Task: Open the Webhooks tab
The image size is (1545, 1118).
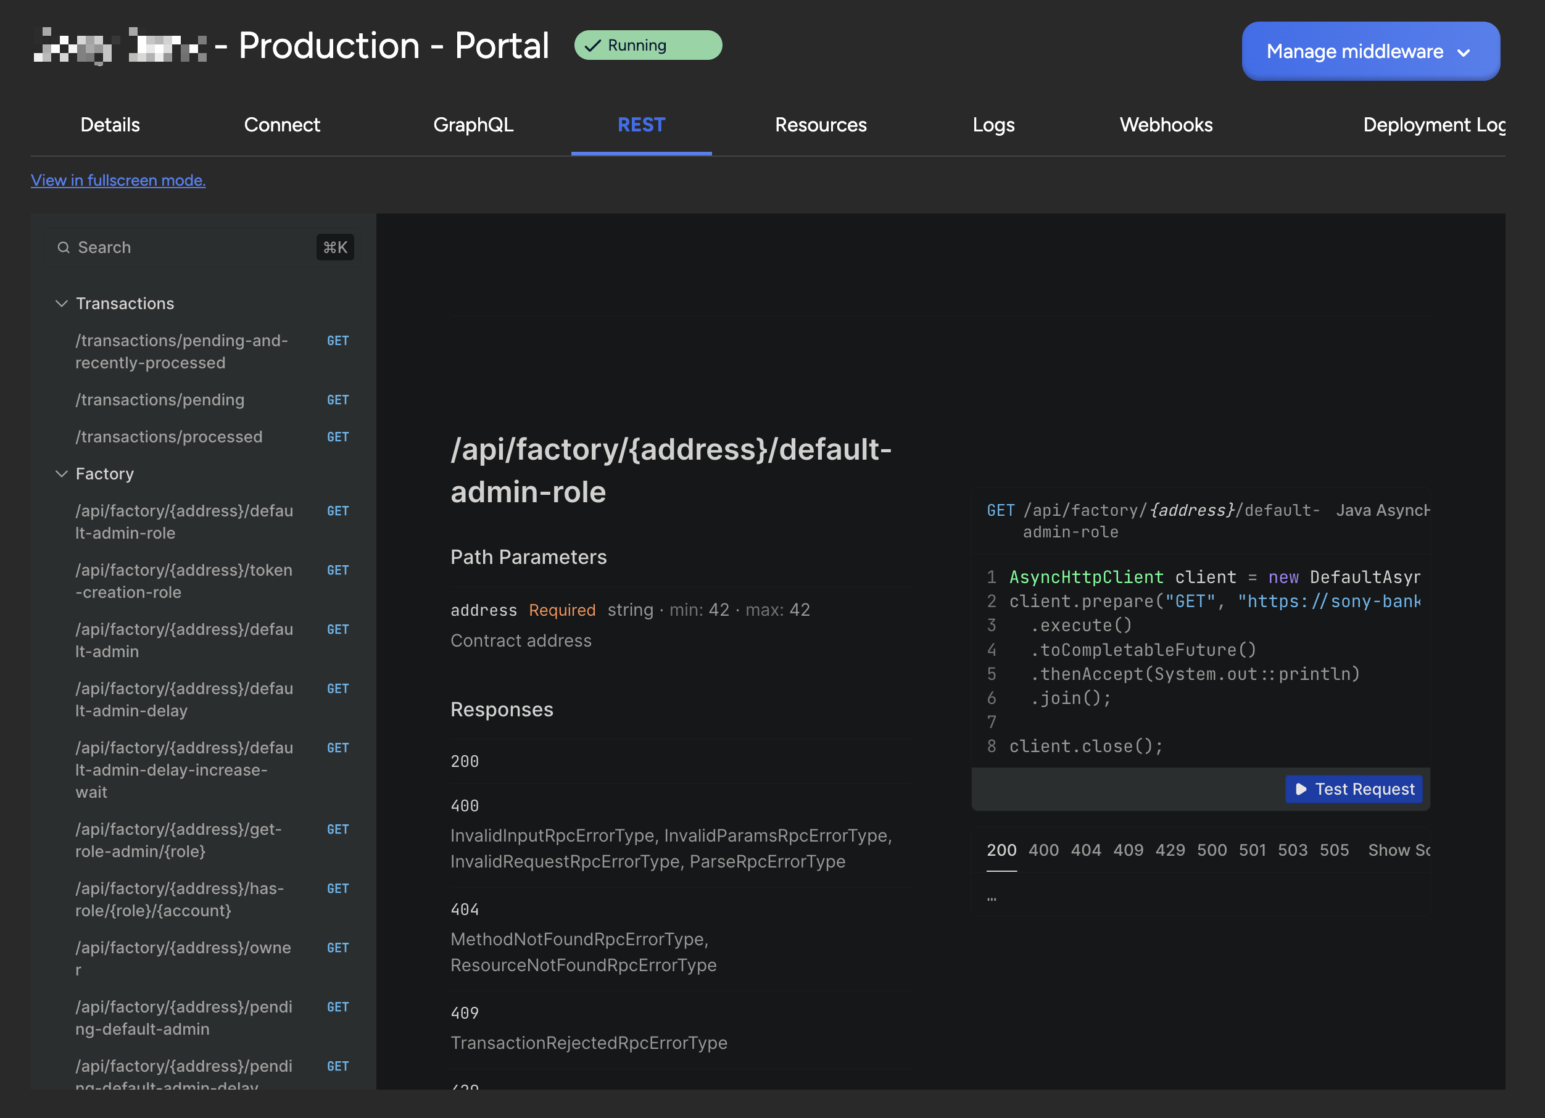Action: [1166, 125]
